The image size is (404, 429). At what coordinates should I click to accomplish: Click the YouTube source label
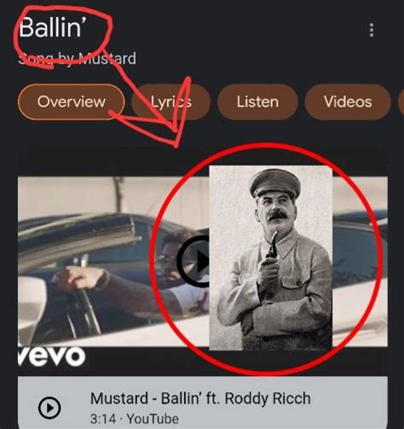click(153, 419)
